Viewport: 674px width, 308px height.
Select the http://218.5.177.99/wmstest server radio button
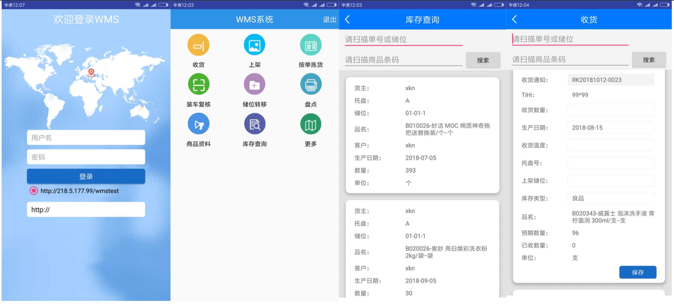click(x=34, y=191)
